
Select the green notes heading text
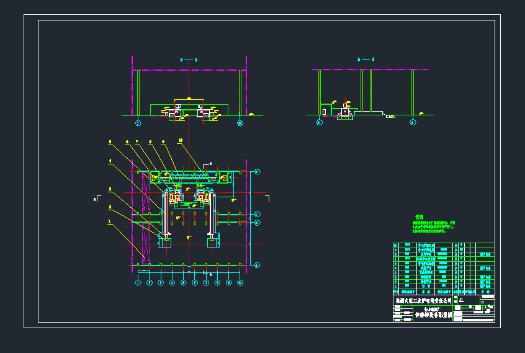click(x=419, y=217)
